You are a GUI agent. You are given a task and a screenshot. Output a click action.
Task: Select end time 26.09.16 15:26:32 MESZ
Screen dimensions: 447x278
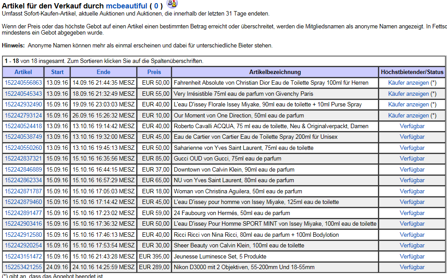pyautogui.click(x=104, y=116)
